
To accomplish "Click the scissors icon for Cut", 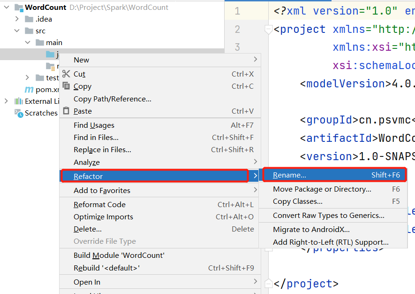I will pos(66,74).
